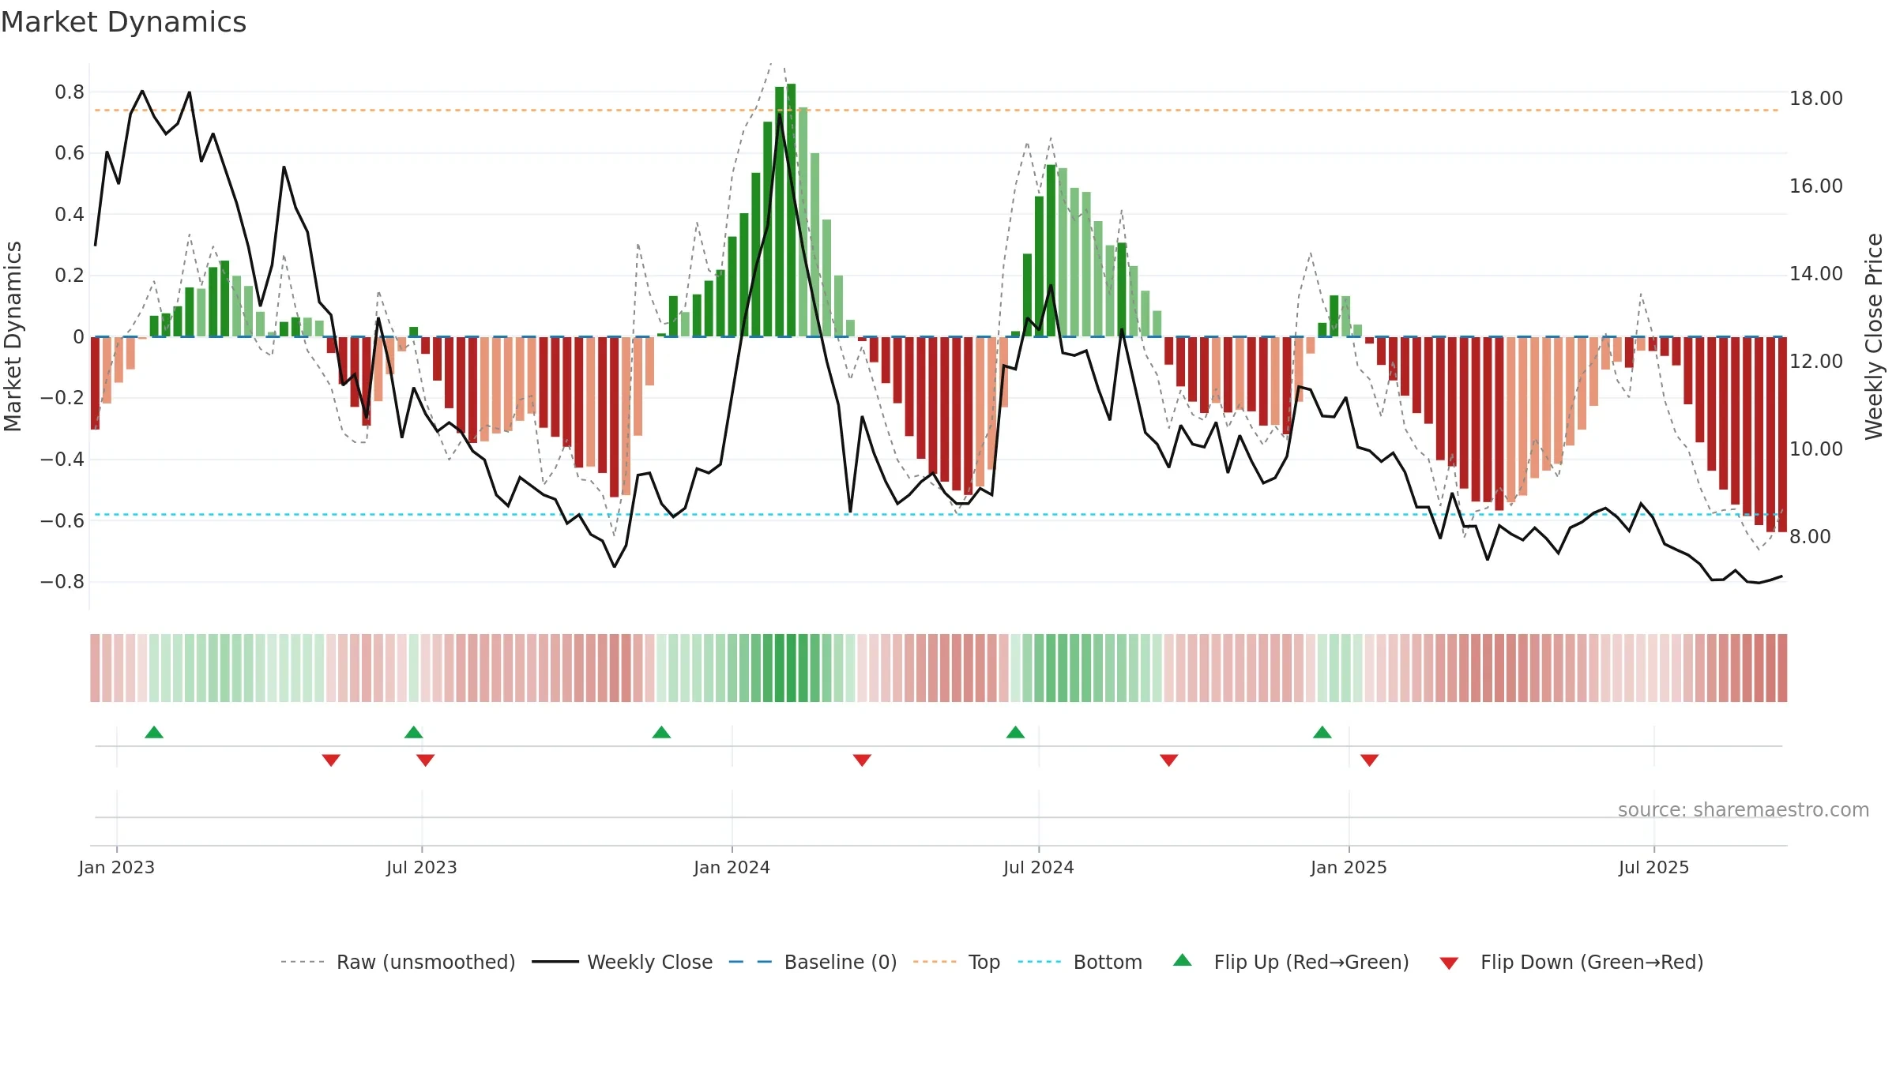Viewport: 1896px width, 1066px height.
Task: Click the red flip-down marker after Jul 2024
Action: pos(1168,760)
